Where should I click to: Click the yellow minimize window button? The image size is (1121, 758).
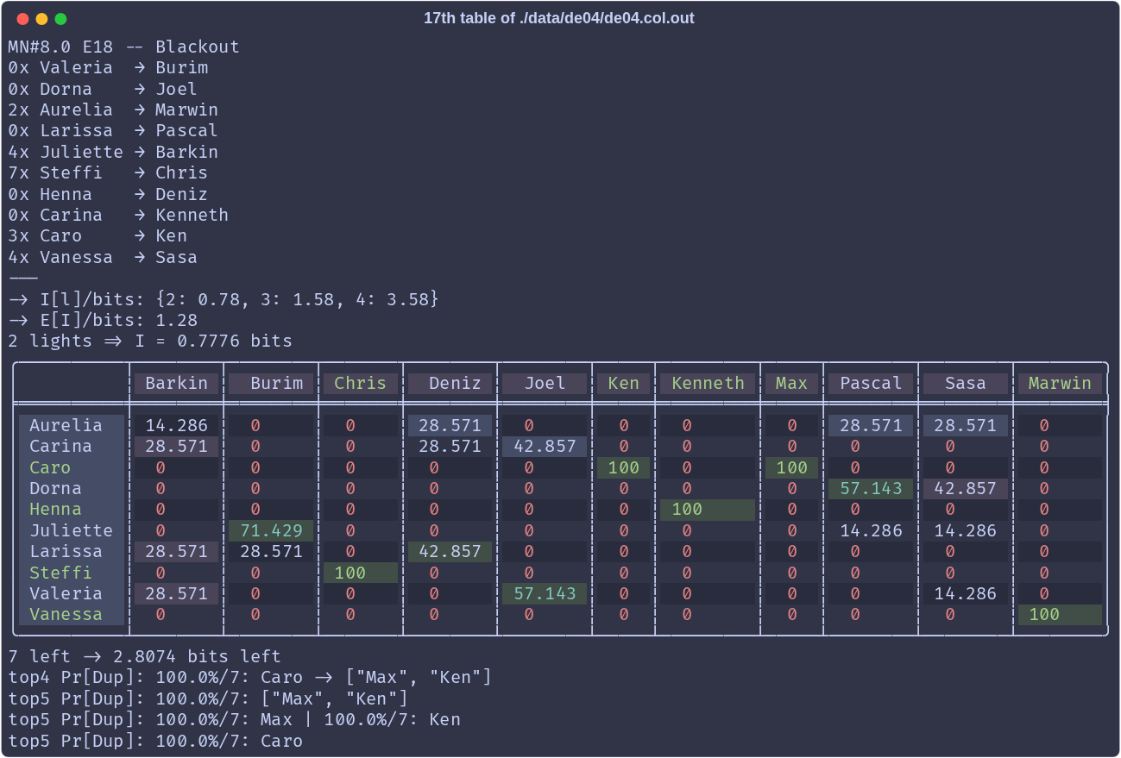[x=41, y=18]
